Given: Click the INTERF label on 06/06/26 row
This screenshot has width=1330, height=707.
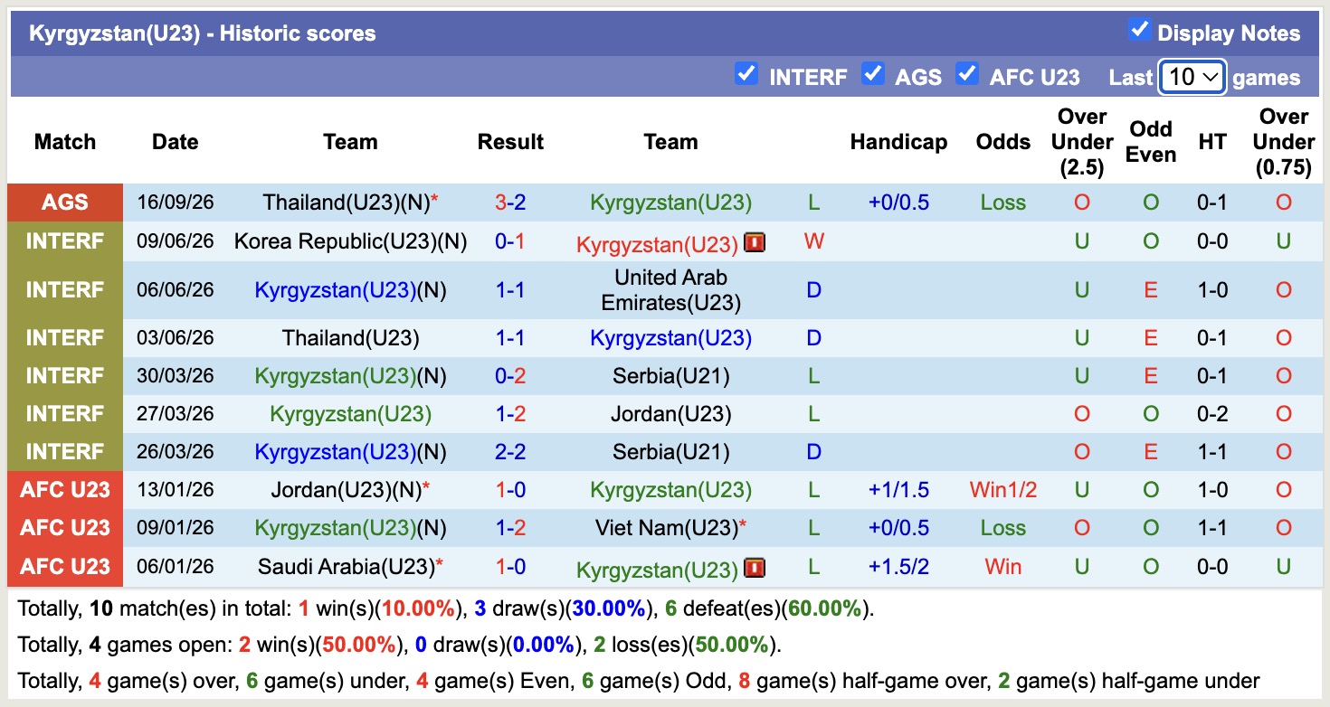Looking at the screenshot, I should click(x=65, y=290).
